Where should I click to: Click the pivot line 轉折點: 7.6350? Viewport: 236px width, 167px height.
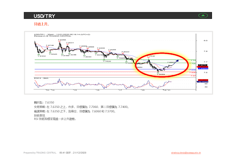tap(44, 103)
